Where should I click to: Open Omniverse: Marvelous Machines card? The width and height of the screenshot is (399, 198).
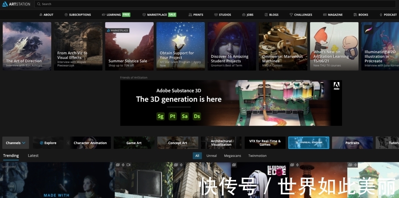pyautogui.click(x=283, y=46)
